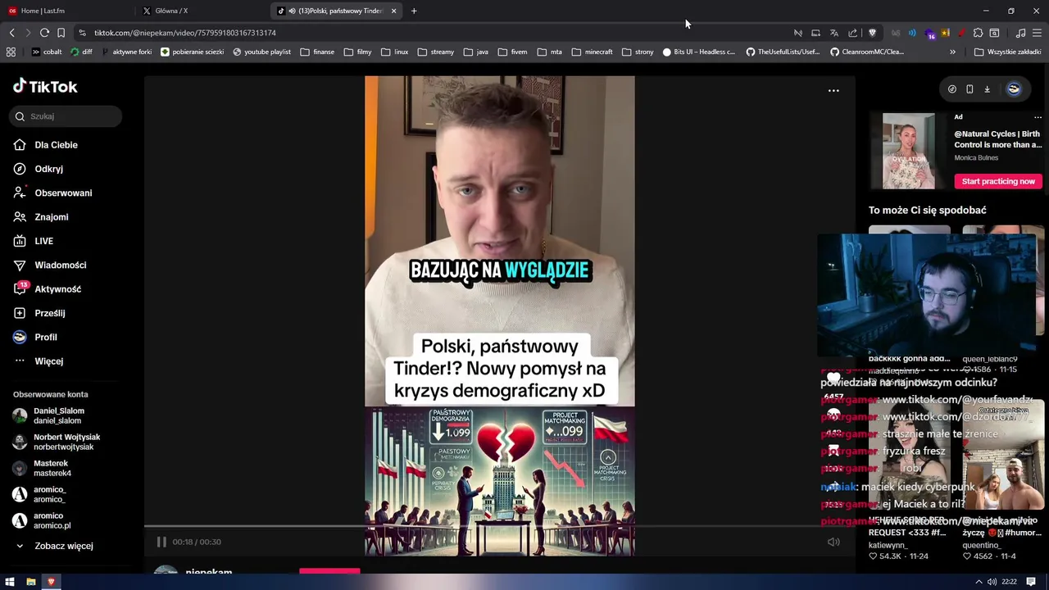Mute the video with speaker icon
Image resolution: width=1049 pixels, height=590 pixels.
833,542
